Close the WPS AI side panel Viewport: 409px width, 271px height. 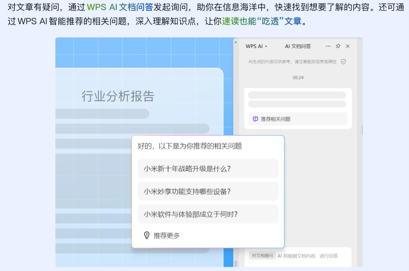pos(348,46)
